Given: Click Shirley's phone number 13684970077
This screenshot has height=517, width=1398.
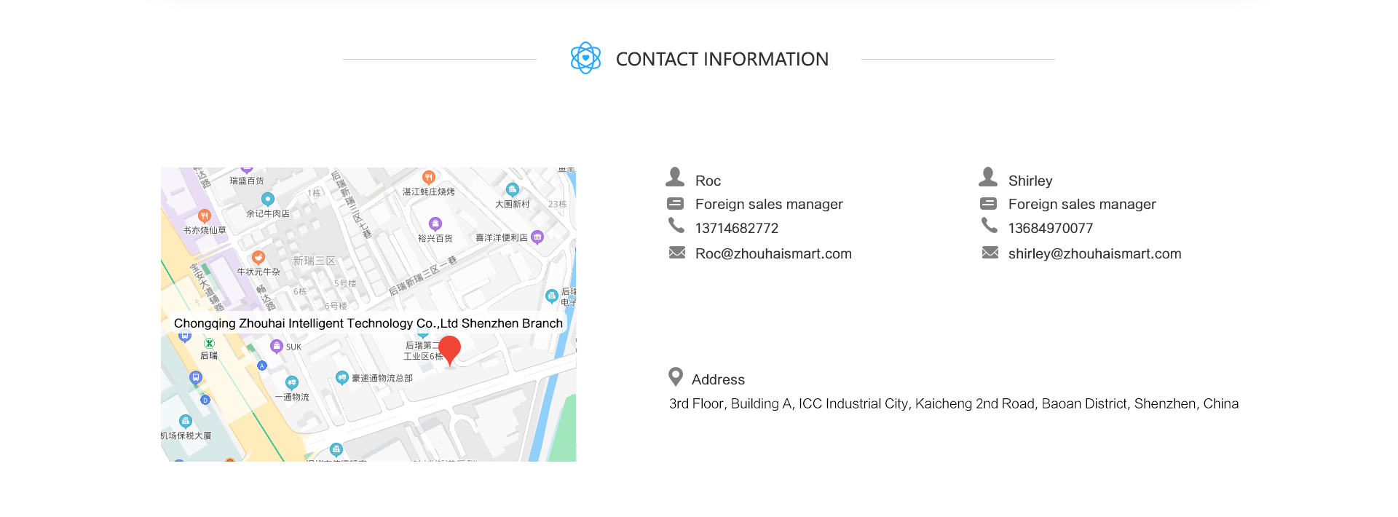Looking at the screenshot, I should 1050,228.
